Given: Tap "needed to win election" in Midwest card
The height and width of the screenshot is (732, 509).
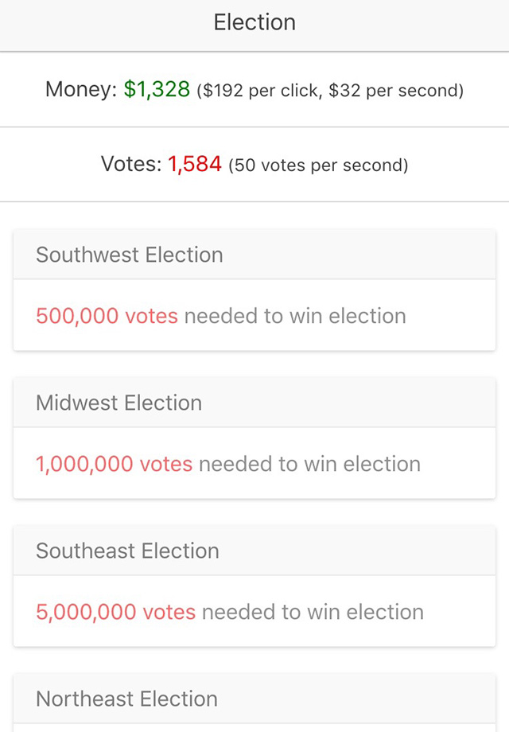Looking at the screenshot, I should click(x=309, y=464).
